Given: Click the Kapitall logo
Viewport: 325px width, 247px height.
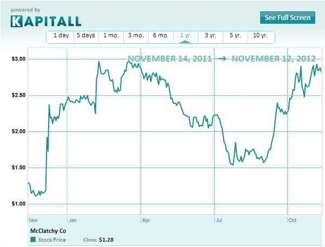Looking at the screenshot, I should pos(45,21).
